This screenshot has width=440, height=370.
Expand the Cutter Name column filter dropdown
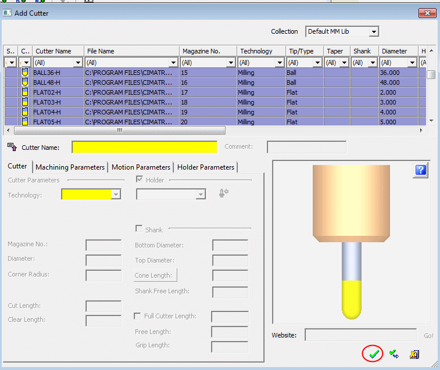pos(78,63)
